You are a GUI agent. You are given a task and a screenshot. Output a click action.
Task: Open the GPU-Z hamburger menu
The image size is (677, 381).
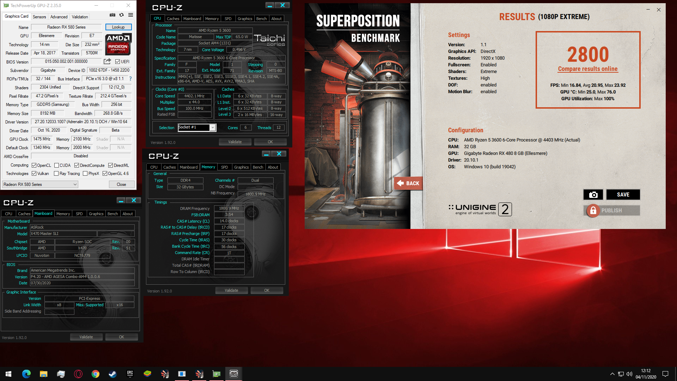click(130, 15)
